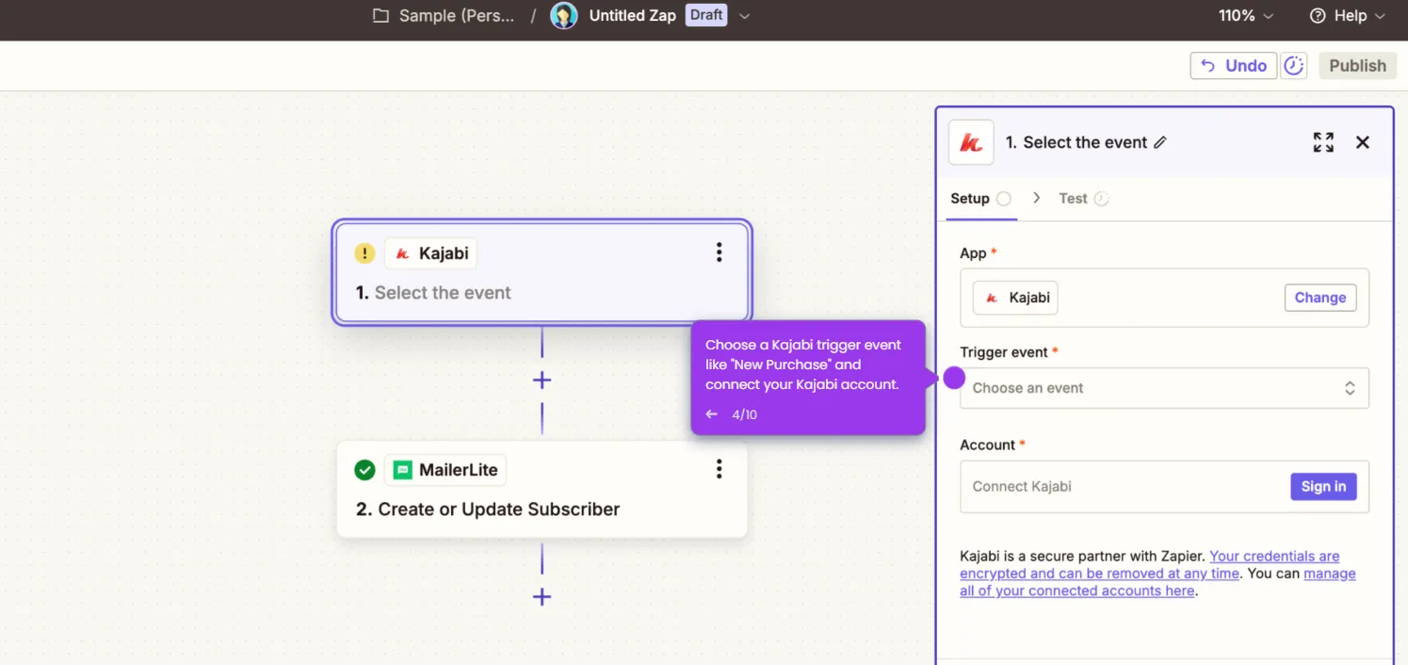Image resolution: width=1408 pixels, height=665 pixels.
Task: Switch to the Test tab
Action: pos(1083,199)
